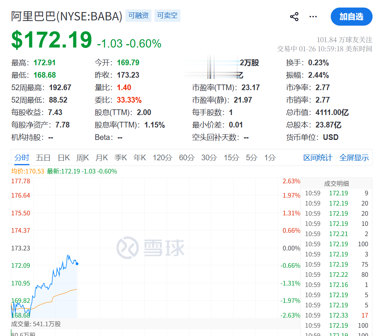The image size is (382, 336).
Task: Switch to the 五日 chart tab
Action: [43, 158]
